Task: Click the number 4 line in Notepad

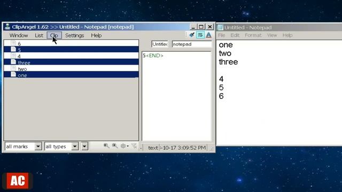Action: click(221, 79)
